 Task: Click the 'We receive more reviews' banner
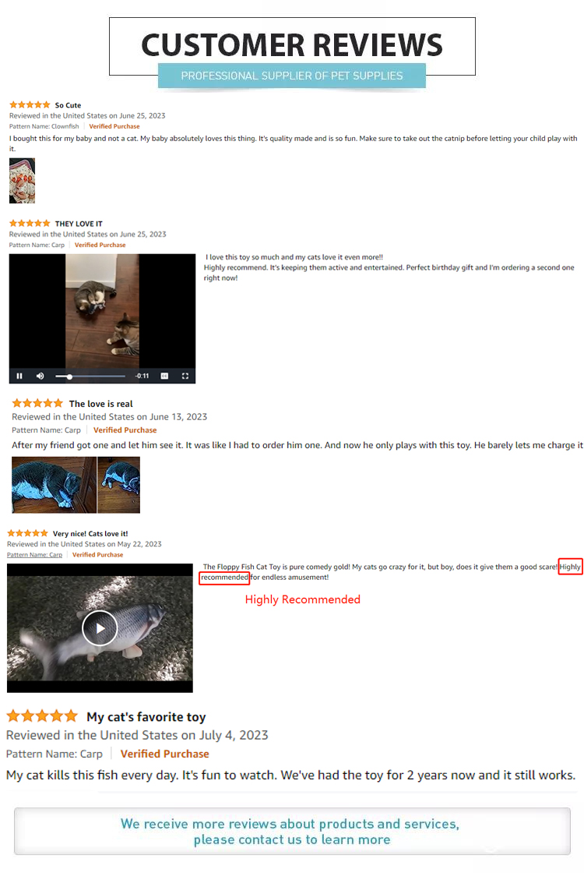point(292,831)
